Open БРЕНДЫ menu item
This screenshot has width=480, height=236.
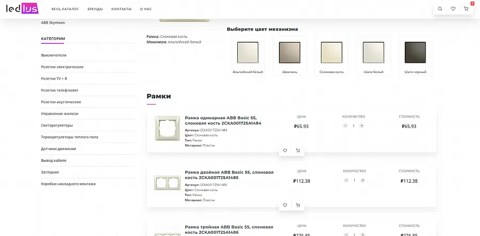(95, 9)
